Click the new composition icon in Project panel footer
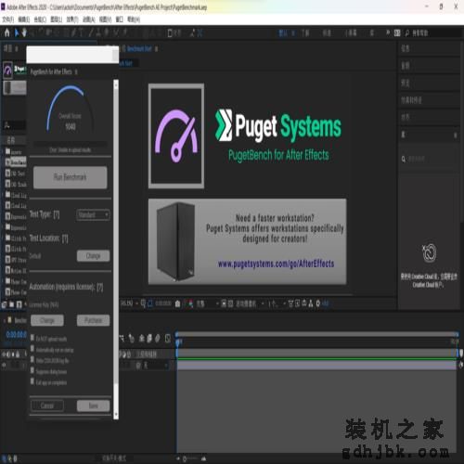The height and width of the screenshot is (464, 464). click(x=19, y=304)
